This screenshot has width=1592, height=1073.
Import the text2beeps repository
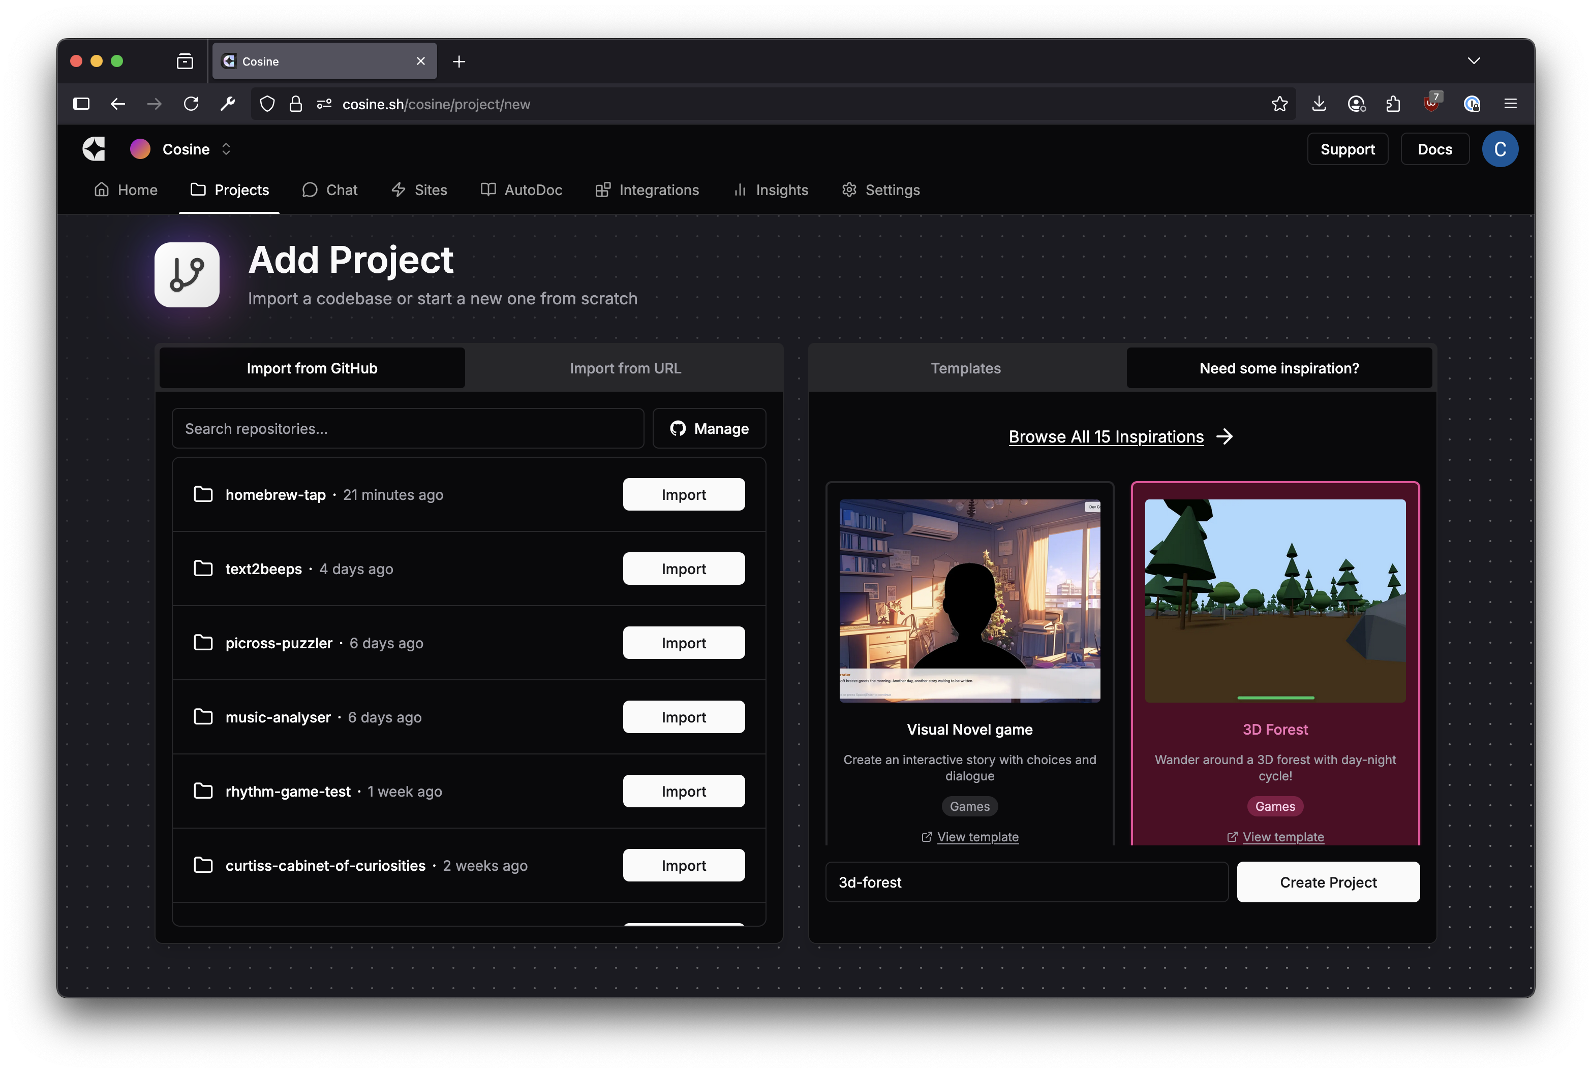pos(683,569)
